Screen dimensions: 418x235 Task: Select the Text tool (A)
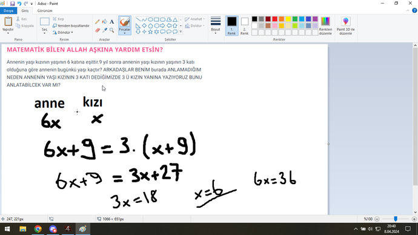click(111, 22)
